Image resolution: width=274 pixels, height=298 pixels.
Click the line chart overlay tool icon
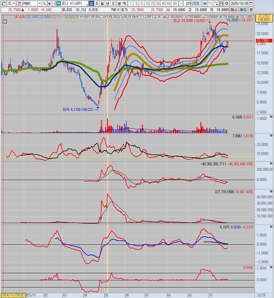[x=216, y=3]
